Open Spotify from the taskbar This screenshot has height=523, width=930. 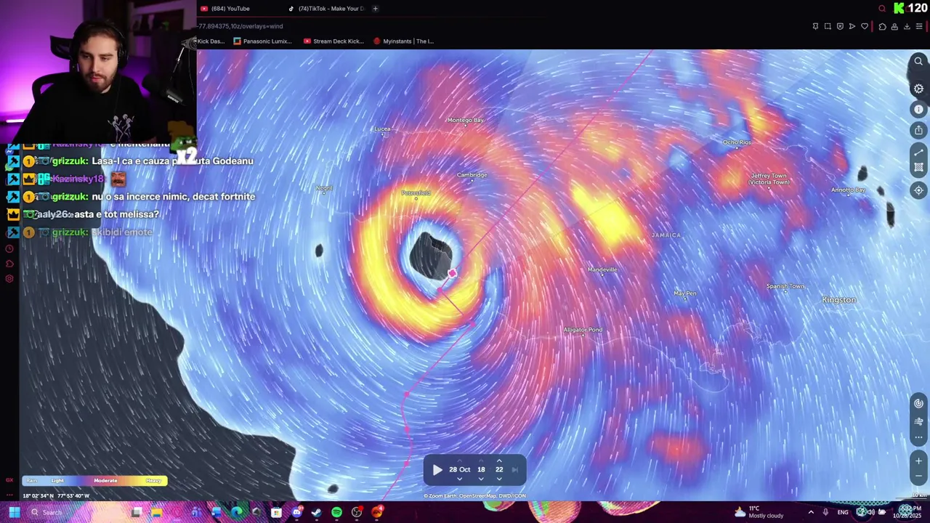point(336,513)
